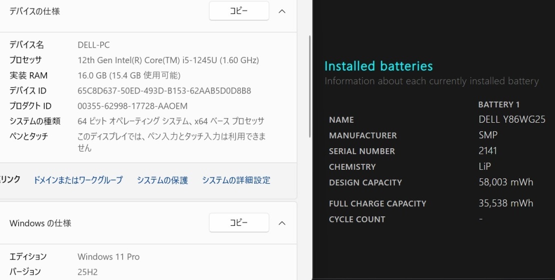Click the プロダクト ID value 00355-62998-17728-AAOEM
555x280 pixels.
click(132, 106)
